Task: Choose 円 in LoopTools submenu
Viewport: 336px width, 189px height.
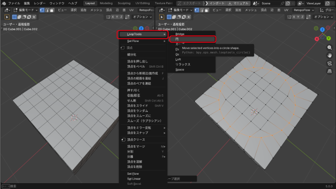Action: click(x=192, y=39)
